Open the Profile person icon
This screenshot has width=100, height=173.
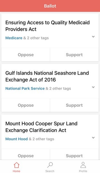pos(83,165)
